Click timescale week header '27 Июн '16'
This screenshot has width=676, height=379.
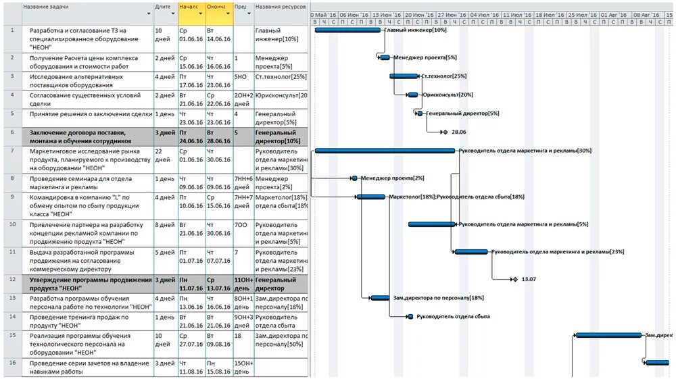453,15
